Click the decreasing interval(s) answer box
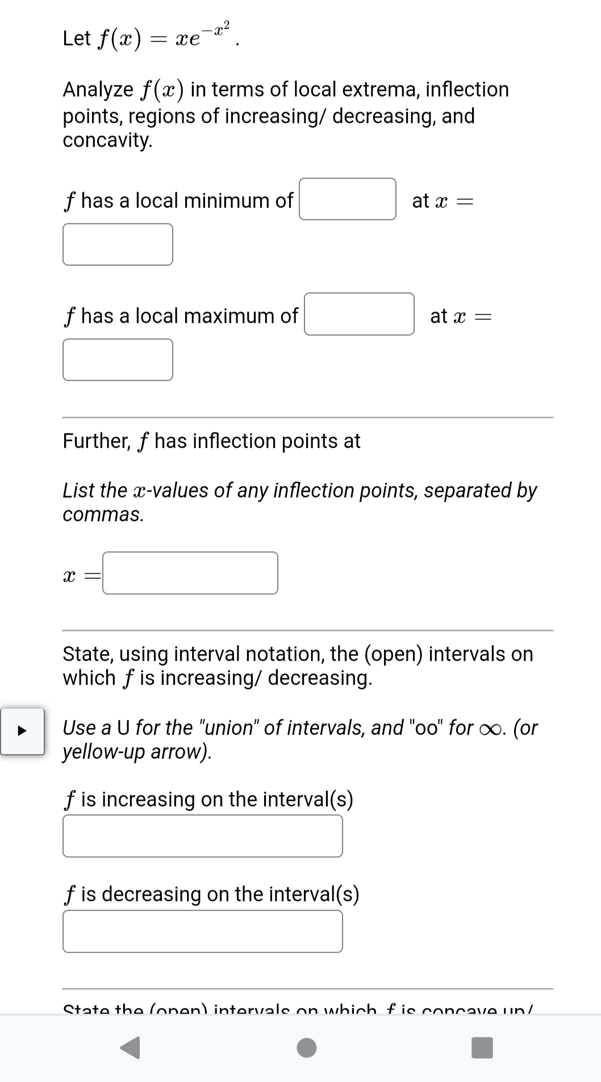The width and height of the screenshot is (601, 1082). click(201, 930)
